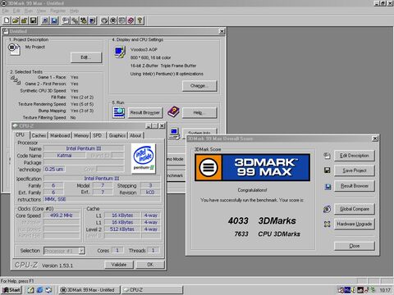Click the icon beside Edit Description
The width and height of the screenshot is (394, 295).
point(328,156)
